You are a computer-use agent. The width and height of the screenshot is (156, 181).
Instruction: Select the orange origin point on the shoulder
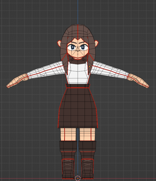pos(90,66)
